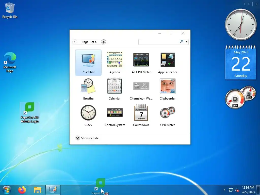The height and width of the screenshot is (195, 260).
Task: Click the sidebar next page arrow
Action: (x=249, y=4)
